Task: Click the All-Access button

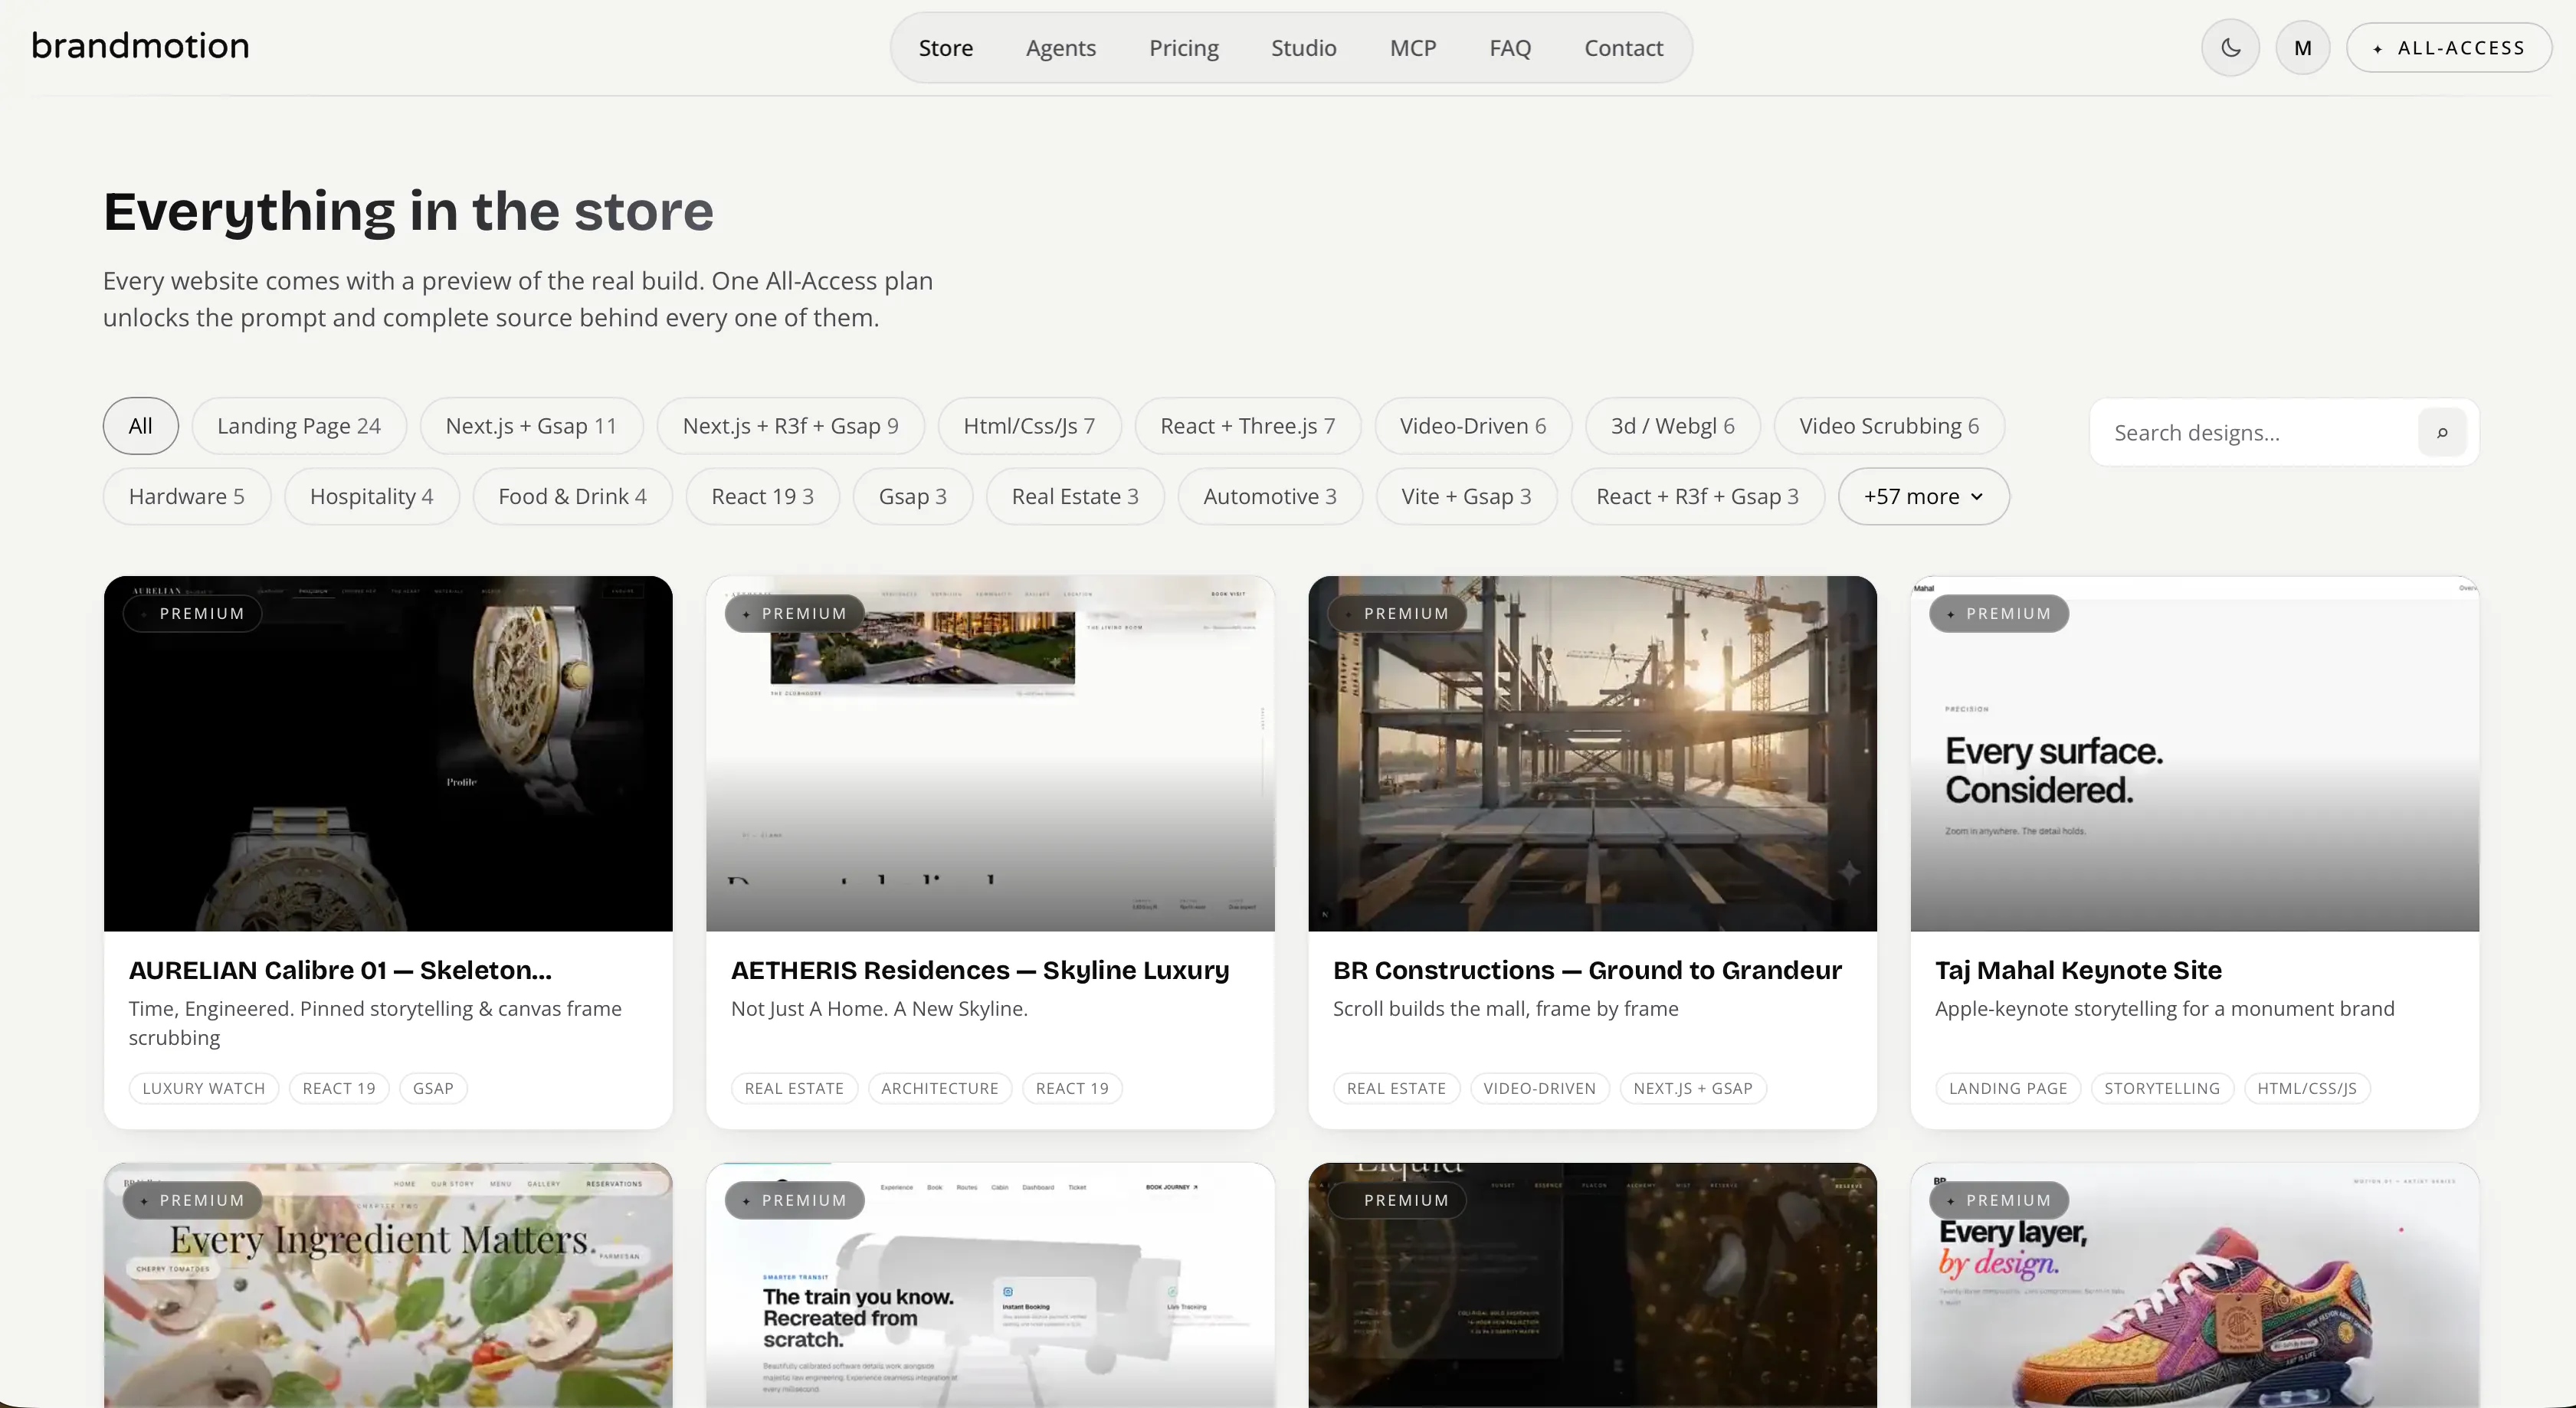Action: tap(2449, 48)
